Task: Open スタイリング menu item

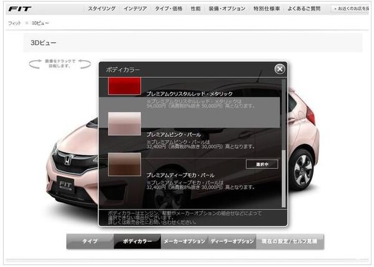Action: coord(102,9)
